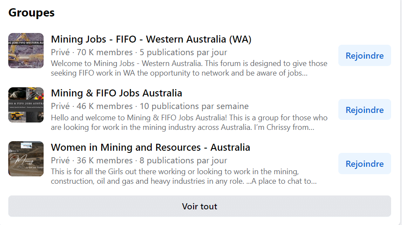Click the 46 K membres info line

[x=150, y=106]
